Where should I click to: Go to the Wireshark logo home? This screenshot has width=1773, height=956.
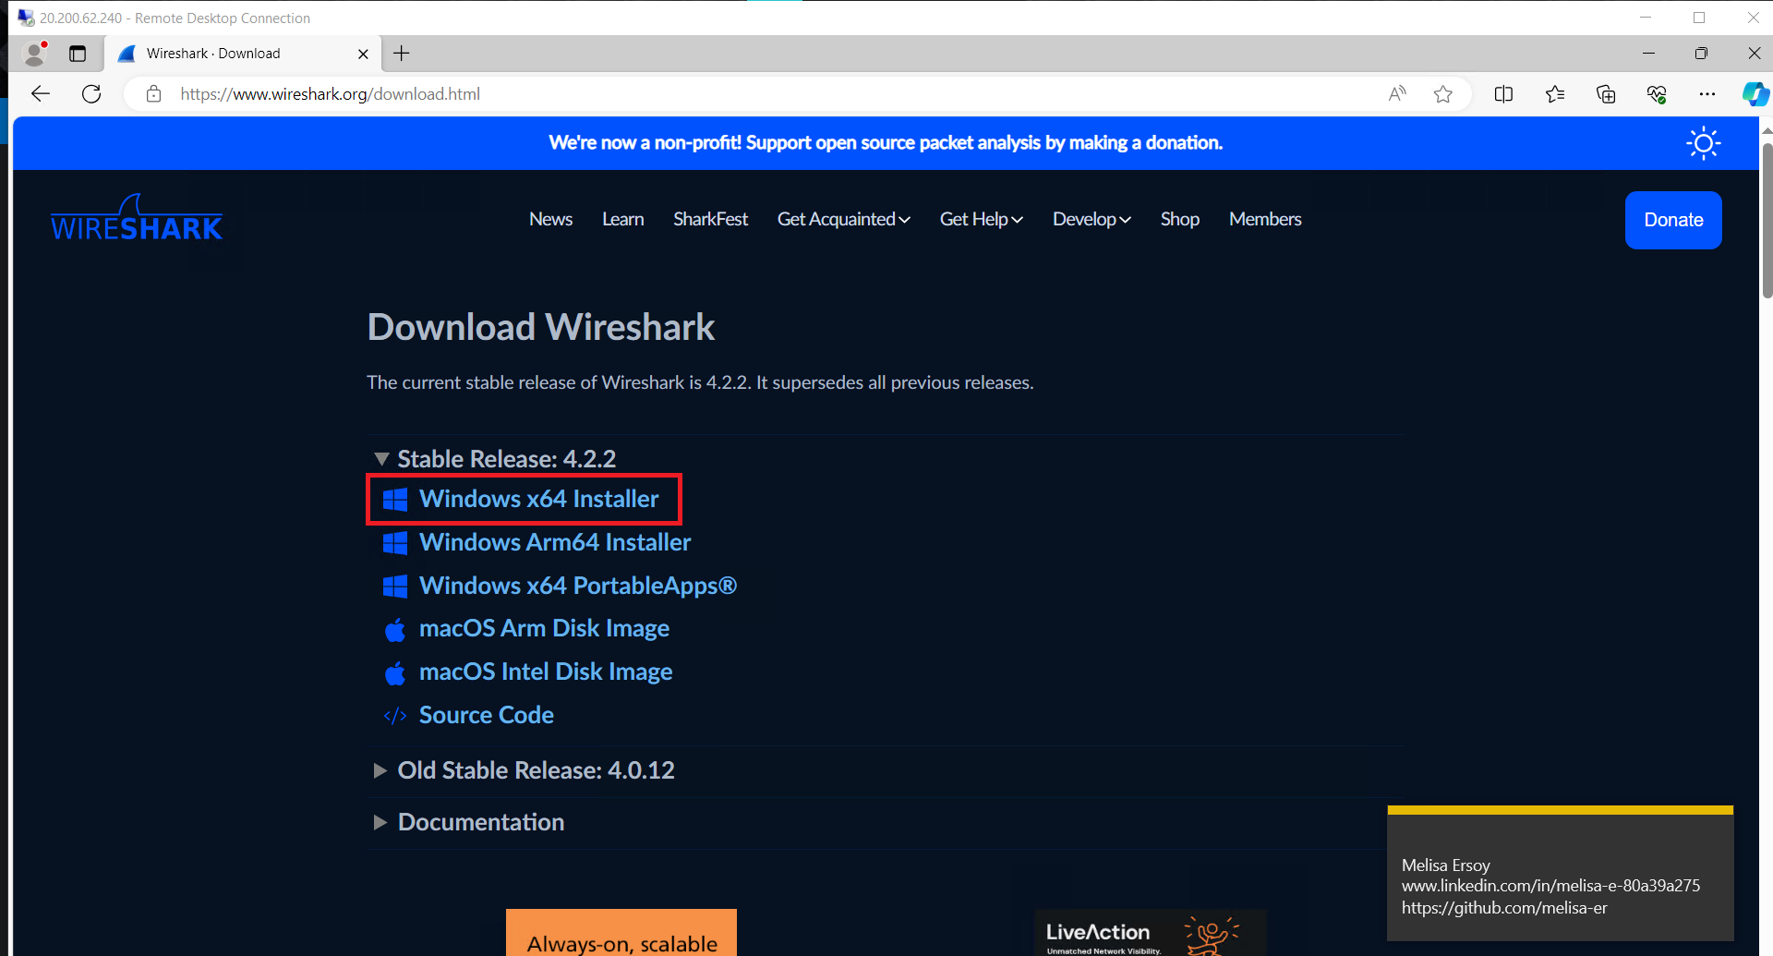(x=137, y=219)
